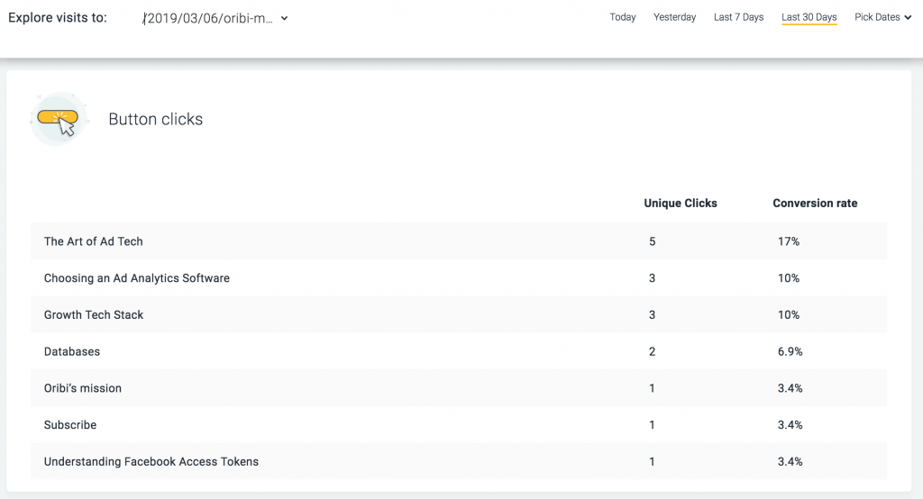Open the page URL dropdown chevron

[284, 18]
